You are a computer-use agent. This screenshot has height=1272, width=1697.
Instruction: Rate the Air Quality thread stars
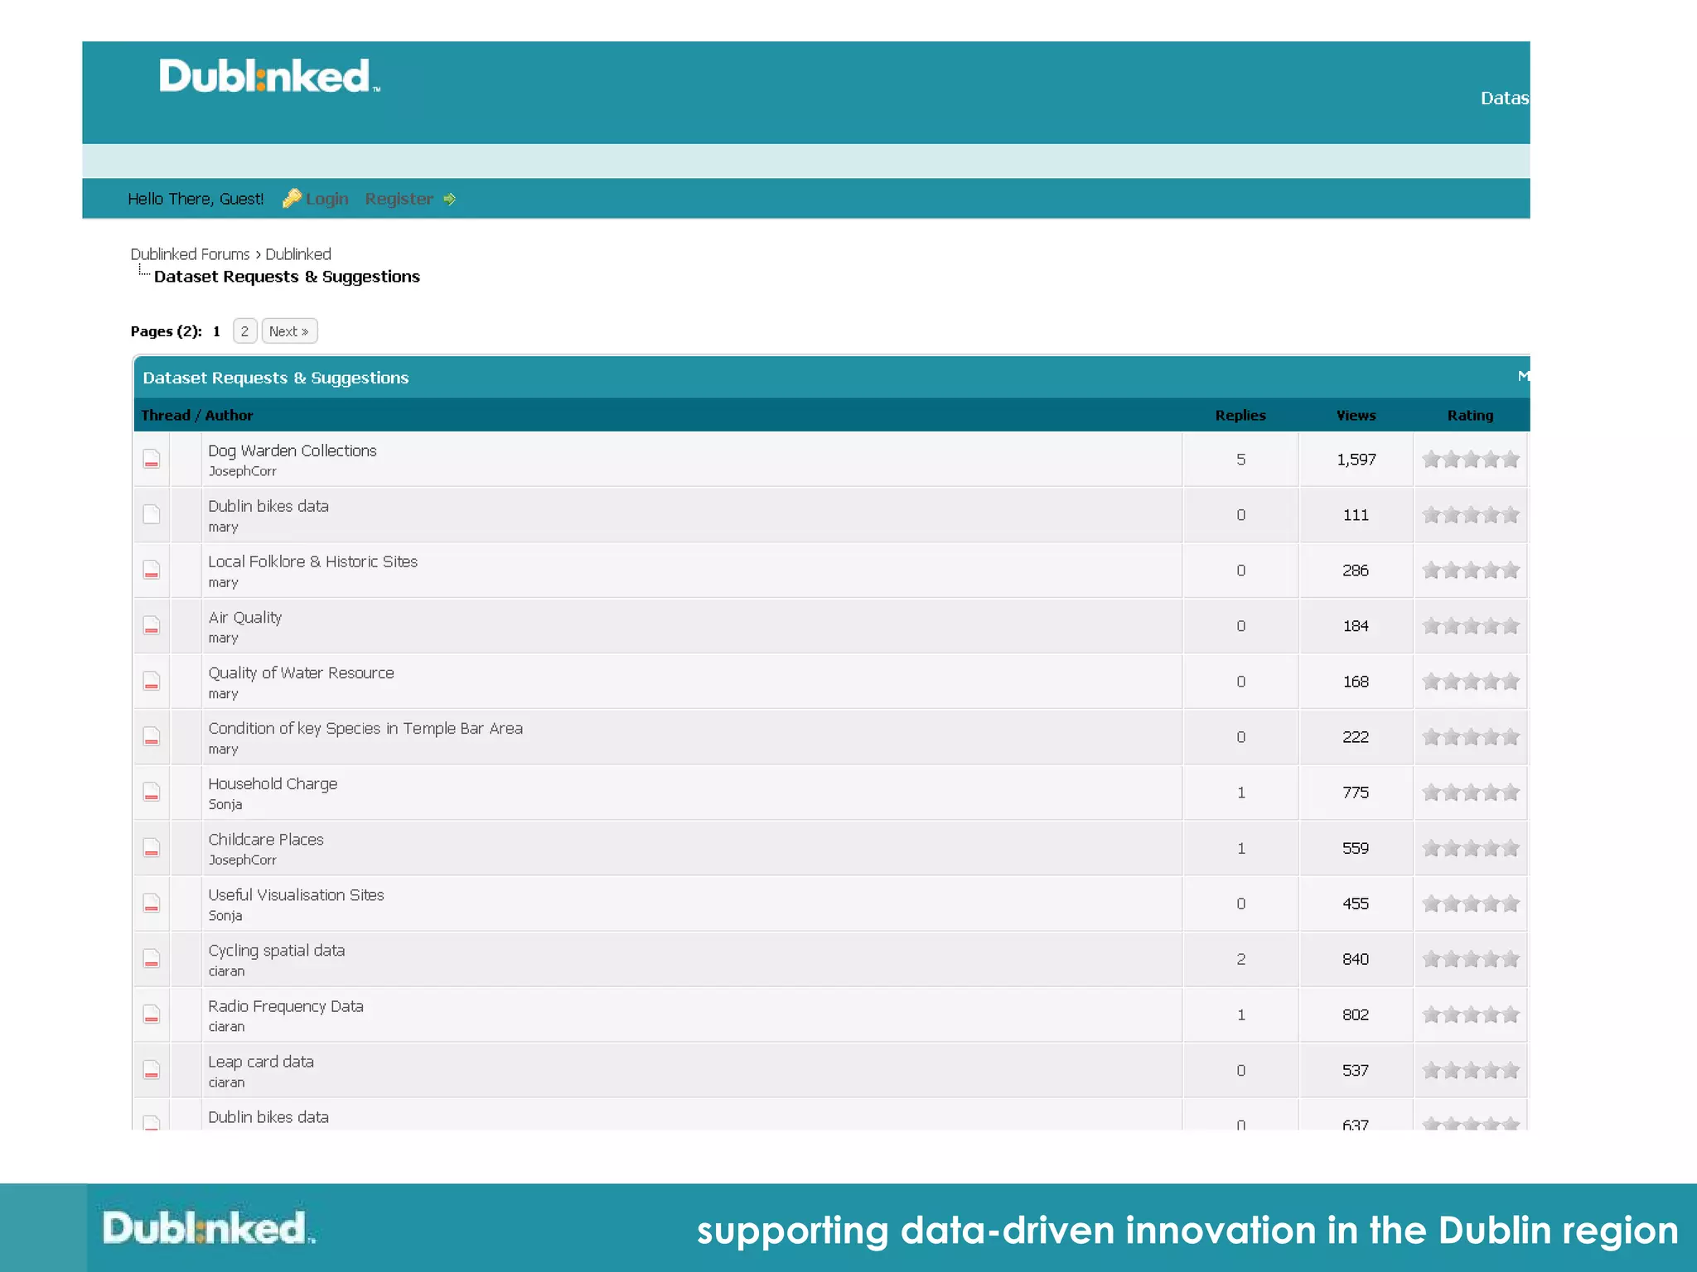tap(1471, 625)
